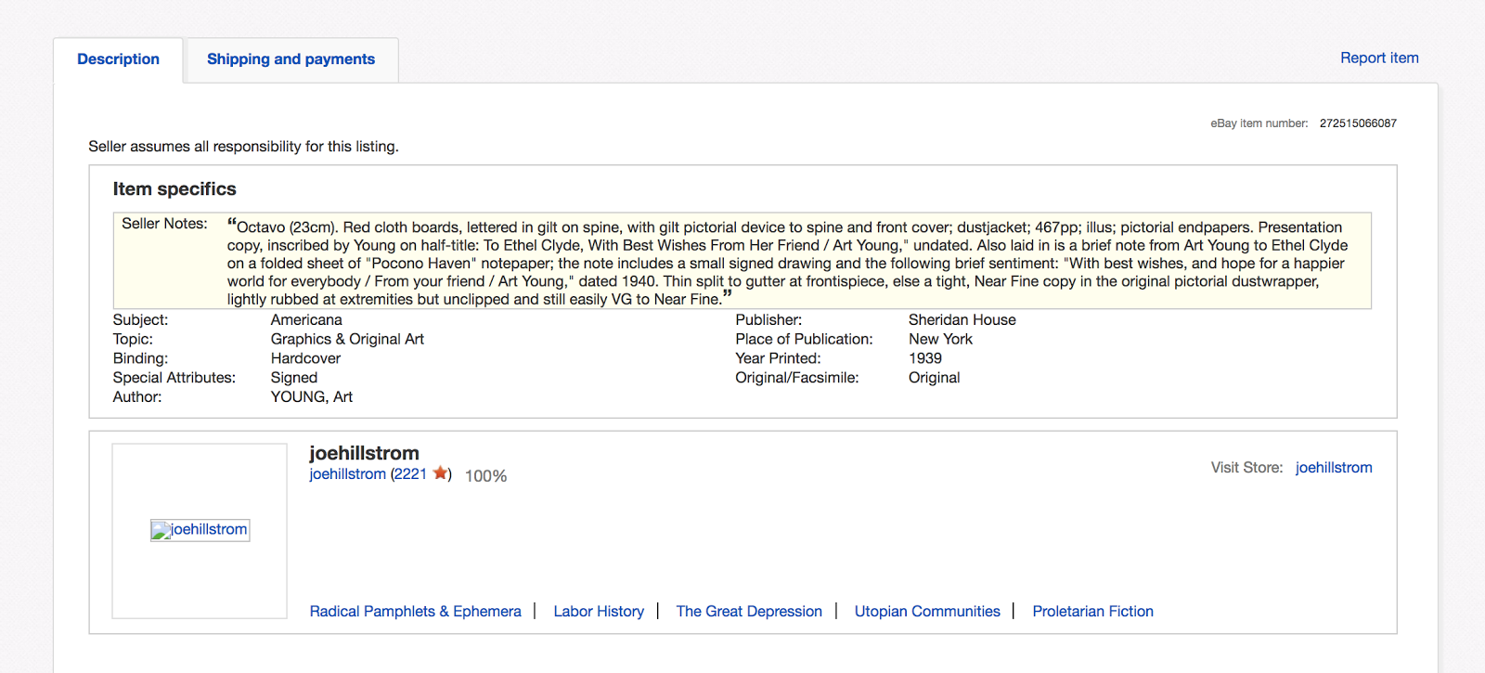Click the eBay item number 272515066087

1358,123
